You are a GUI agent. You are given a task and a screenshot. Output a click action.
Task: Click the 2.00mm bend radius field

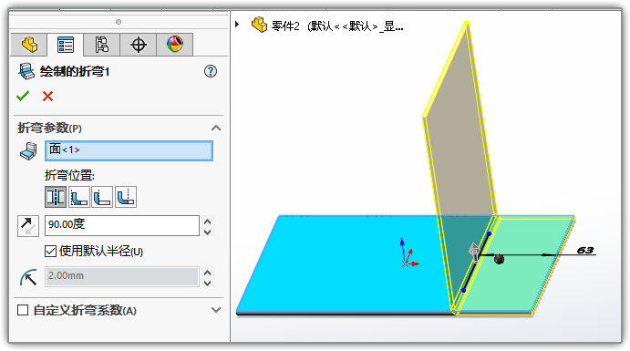[122, 276]
